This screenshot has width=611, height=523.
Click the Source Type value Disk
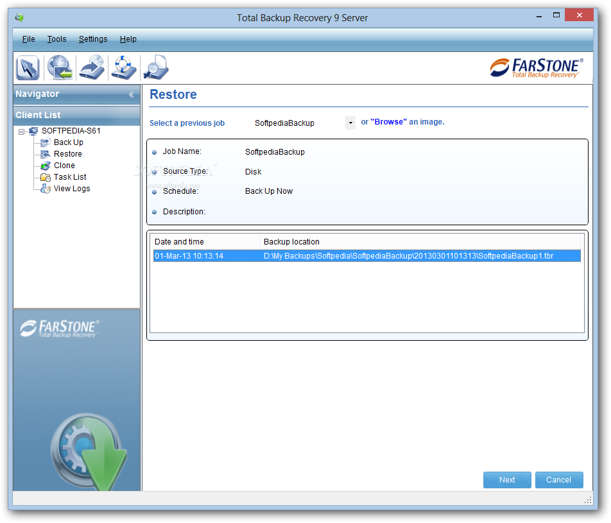click(x=254, y=172)
